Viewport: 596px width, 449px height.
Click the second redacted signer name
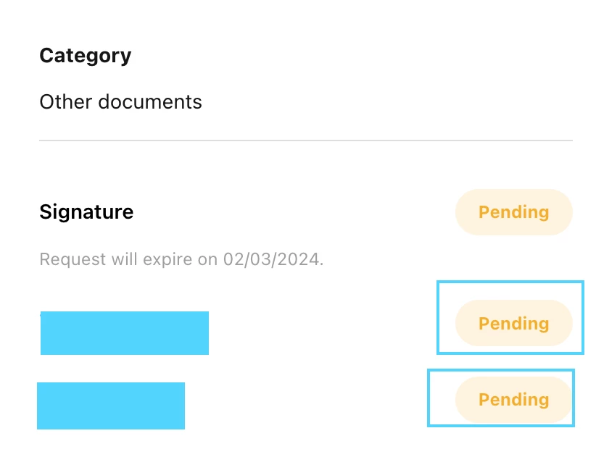111,406
